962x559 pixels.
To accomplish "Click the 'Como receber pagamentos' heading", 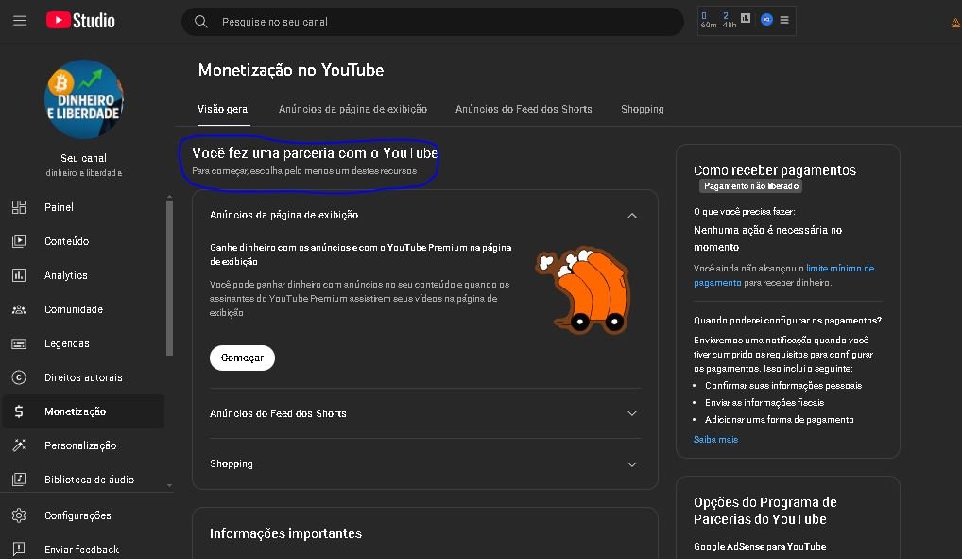I will click(x=774, y=170).
